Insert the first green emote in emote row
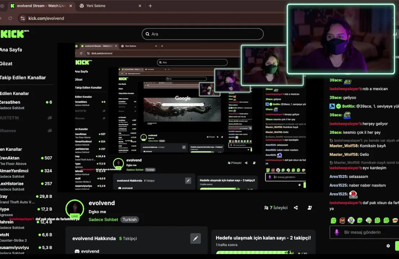 (x=334, y=220)
